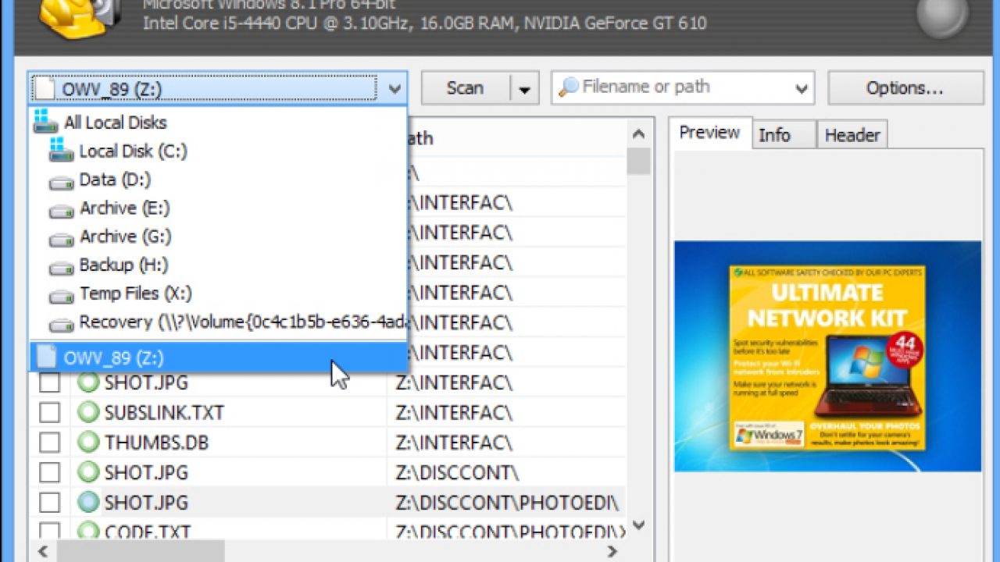Select CODE.TXT file name
Image resolution: width=1000 pixels, height=562 pixels.
click(x=148, y=532)
